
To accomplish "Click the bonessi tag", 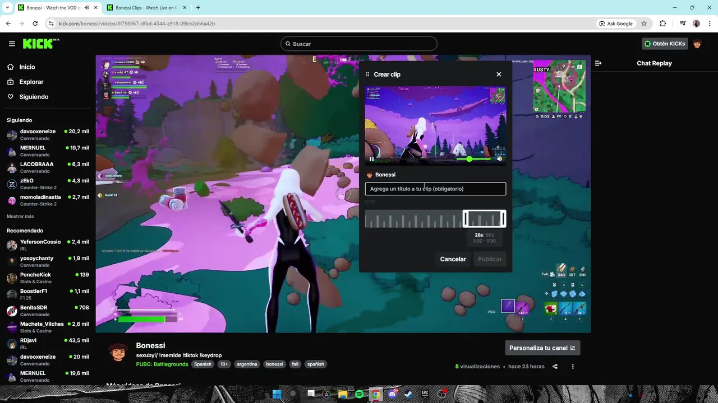I will point(274,364).
